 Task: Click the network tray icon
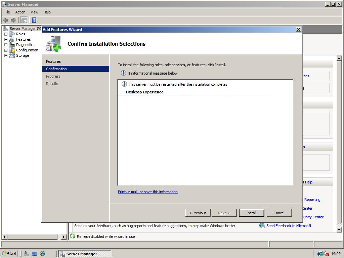tap(320, 254)
